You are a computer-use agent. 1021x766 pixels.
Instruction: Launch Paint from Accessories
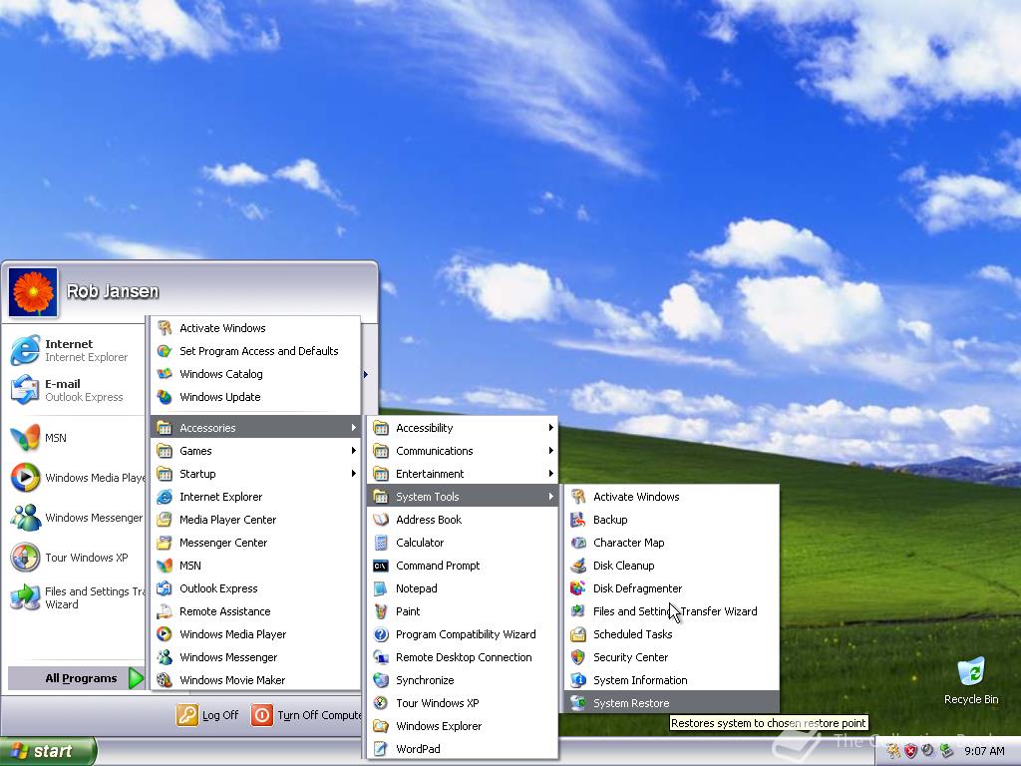click(408, 611)
